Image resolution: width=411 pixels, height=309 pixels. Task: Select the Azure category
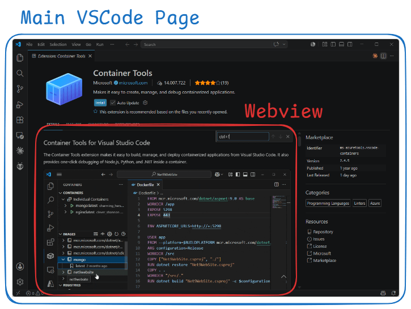375,204
